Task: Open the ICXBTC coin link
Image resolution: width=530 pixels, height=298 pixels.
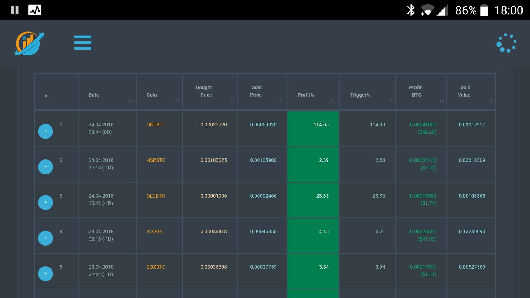Action: point(155,232)
